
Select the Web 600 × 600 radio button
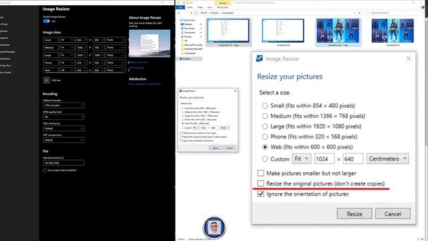pos(265,147)
